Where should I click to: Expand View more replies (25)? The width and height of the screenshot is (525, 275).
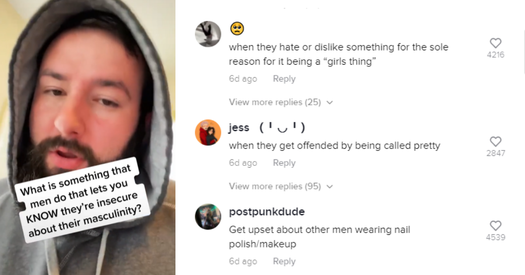tap(275, 102)
